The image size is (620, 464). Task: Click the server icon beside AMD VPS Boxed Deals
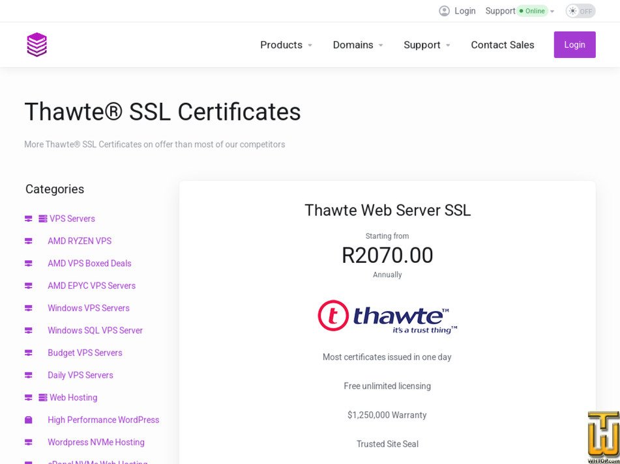coord(29,264)
